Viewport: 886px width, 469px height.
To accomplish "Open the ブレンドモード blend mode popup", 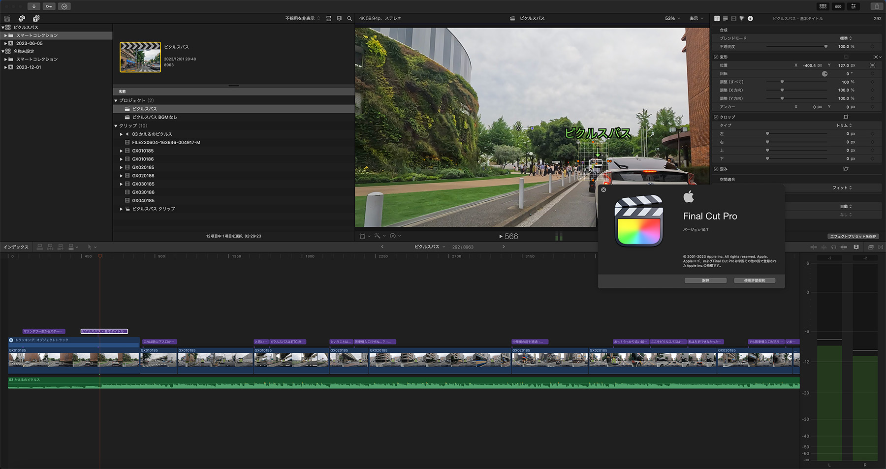I will tap(846, 38).
